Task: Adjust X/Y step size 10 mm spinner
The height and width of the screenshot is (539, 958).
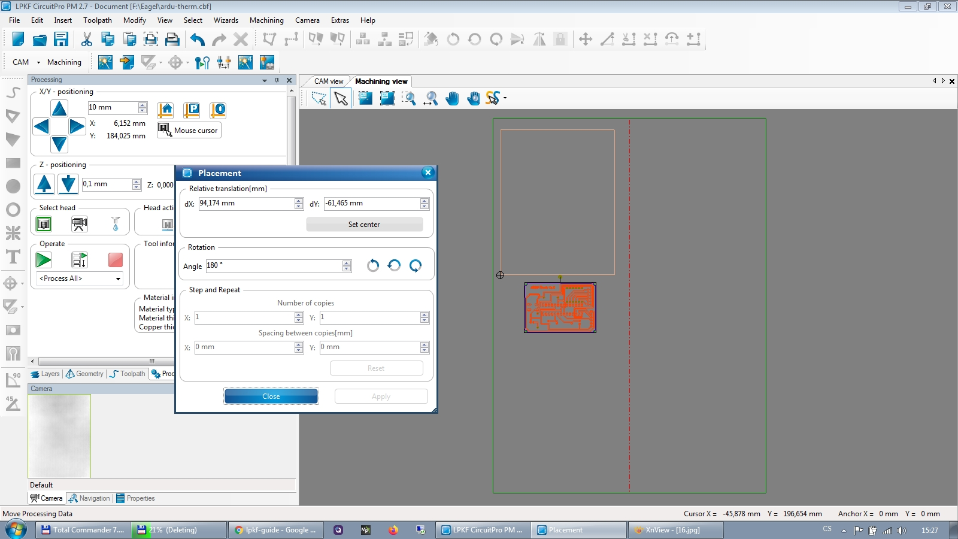Action: (x=143, y=108)
